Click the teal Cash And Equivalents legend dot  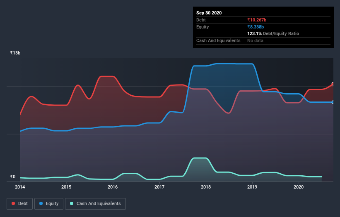coord(72,203)
